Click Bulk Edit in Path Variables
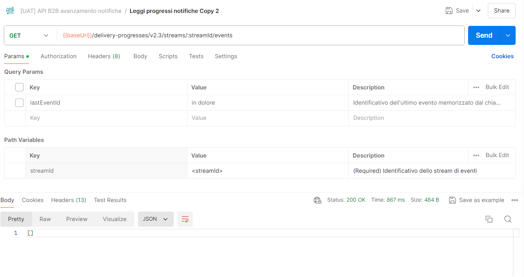This screenshot has width=524, height=277. 497,155
